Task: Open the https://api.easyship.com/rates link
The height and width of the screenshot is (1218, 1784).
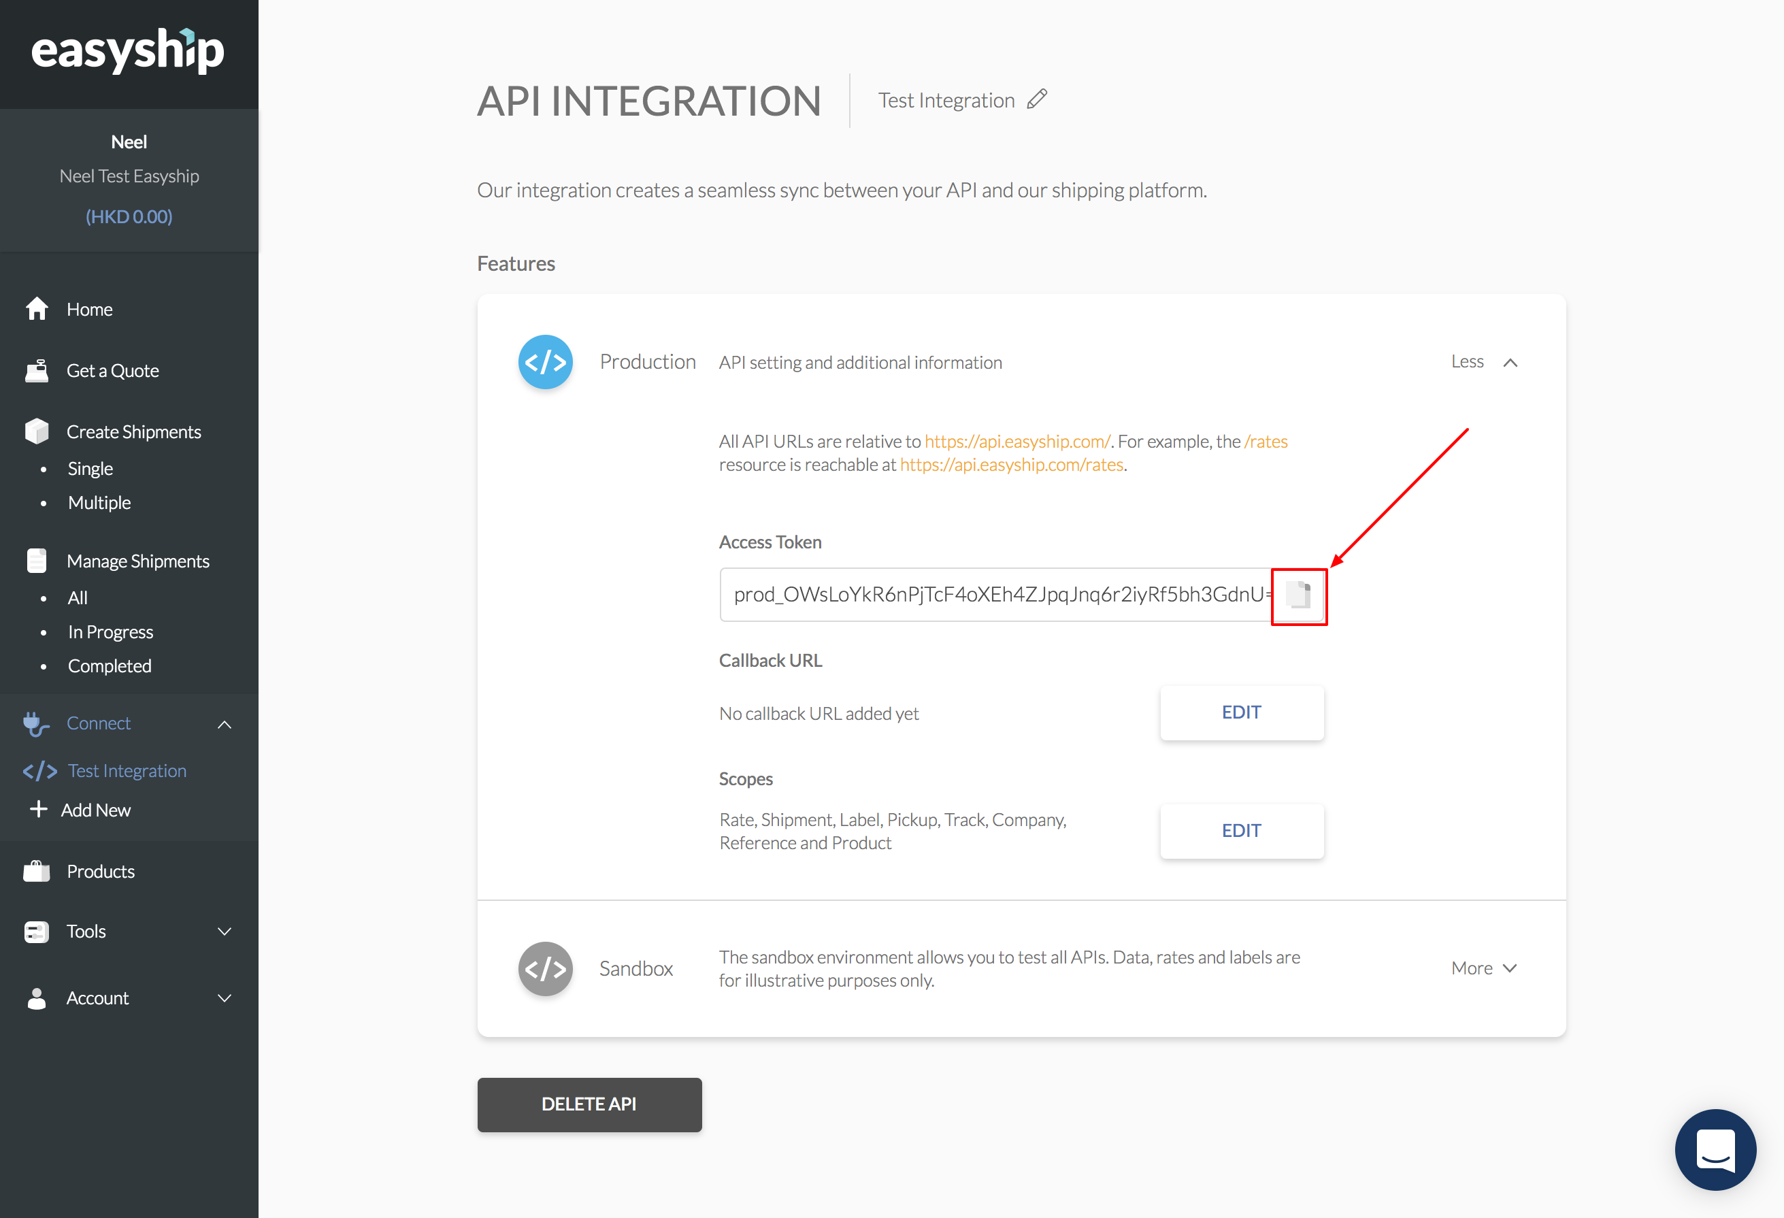Action: (1011, 465)
